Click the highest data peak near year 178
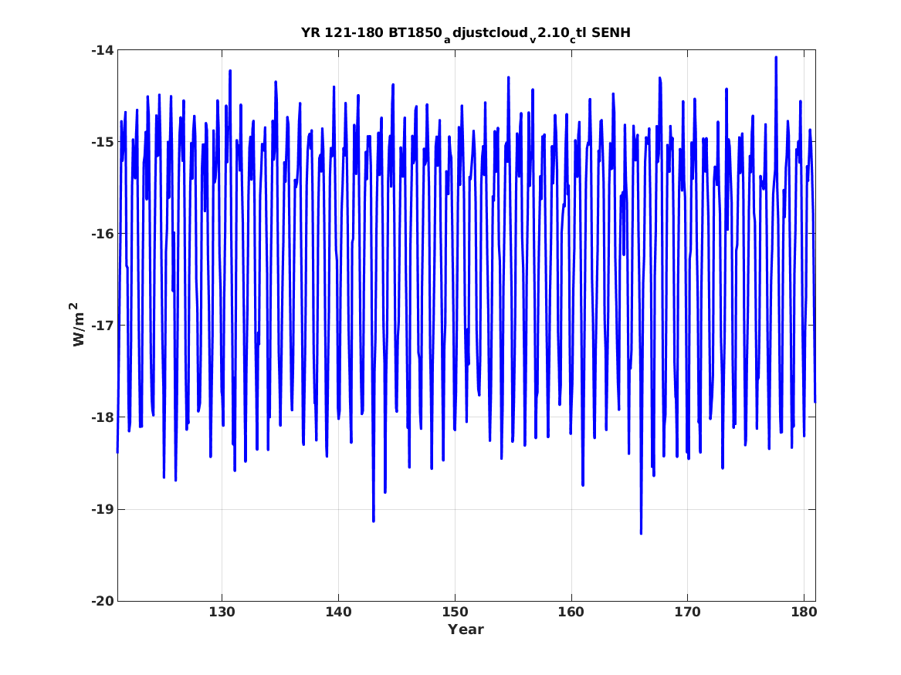The image size is (901, 675). [776, 57]
